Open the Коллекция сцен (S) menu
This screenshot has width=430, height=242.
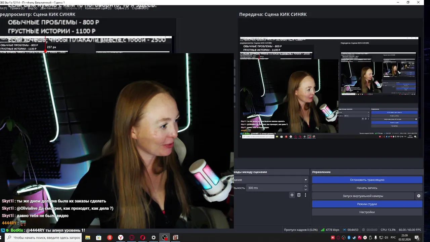98,8
